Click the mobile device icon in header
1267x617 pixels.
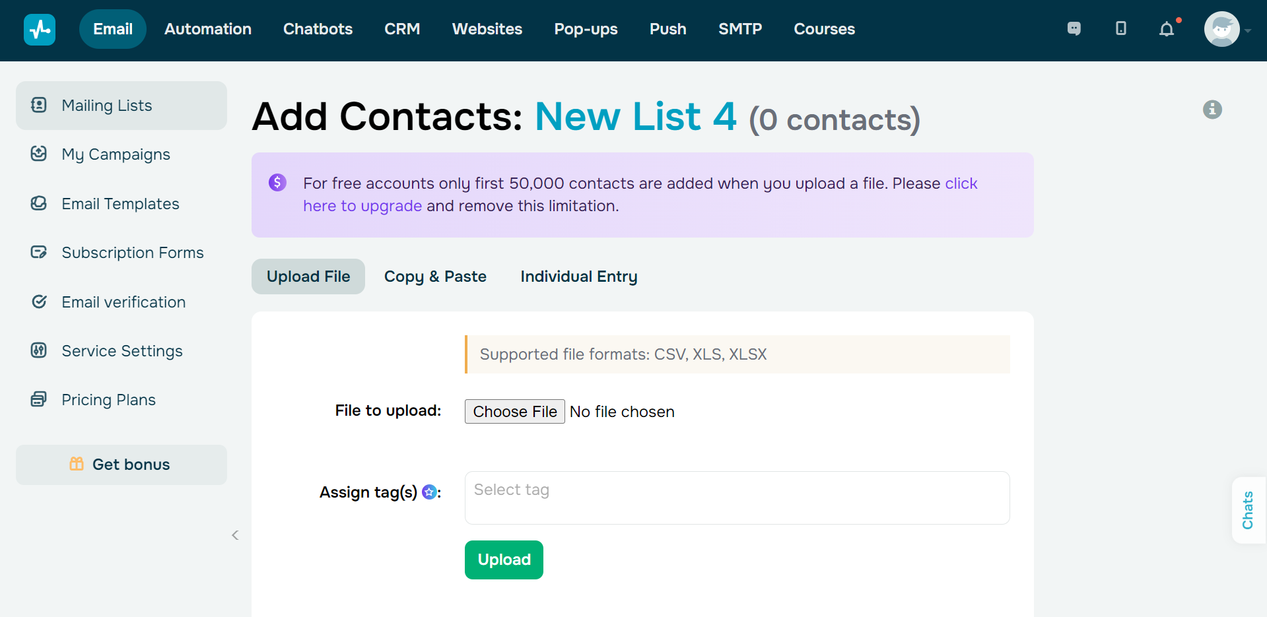[x=1120, y=28]
